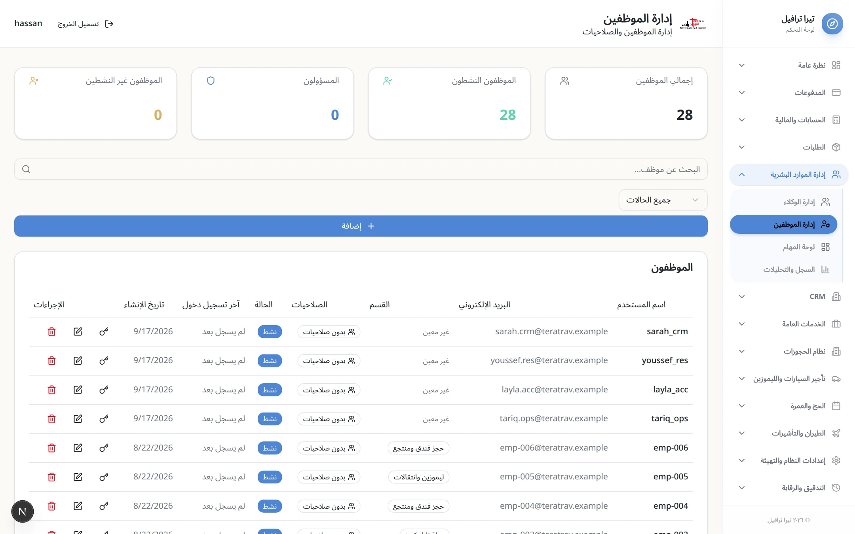Click the Tera Travel compass logo

832,24
